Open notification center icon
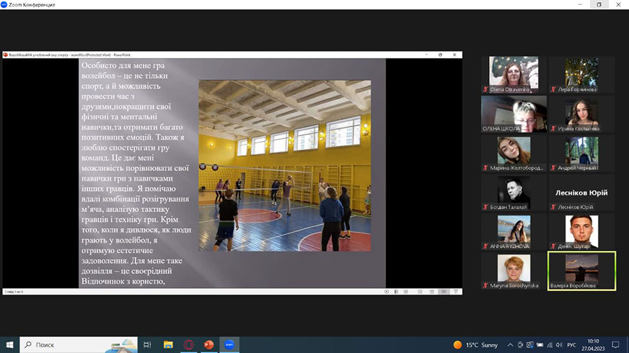The width and height of the screenshot is (629, 353). tap(616, 345)
